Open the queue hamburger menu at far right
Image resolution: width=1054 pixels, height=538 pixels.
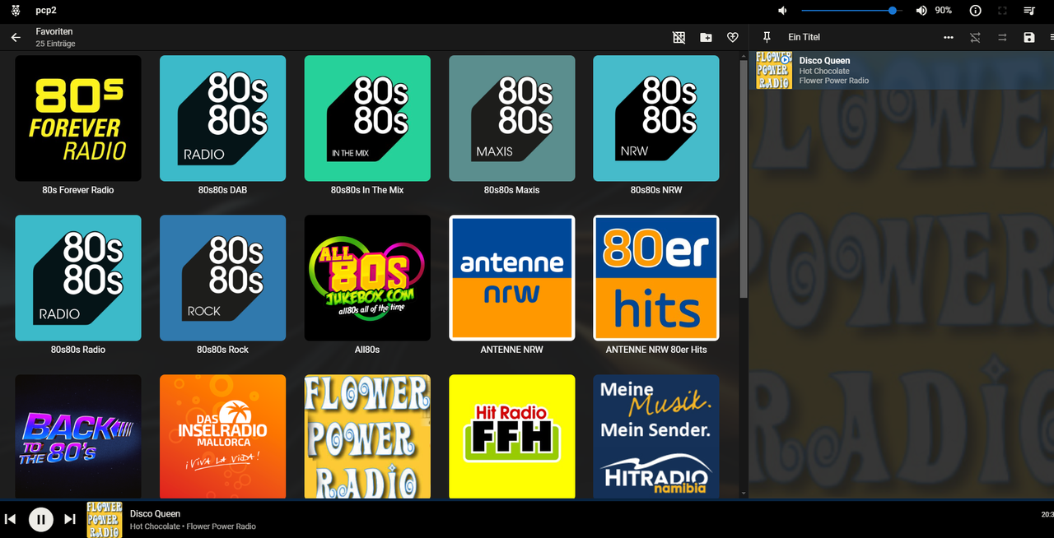point(1052,37)
